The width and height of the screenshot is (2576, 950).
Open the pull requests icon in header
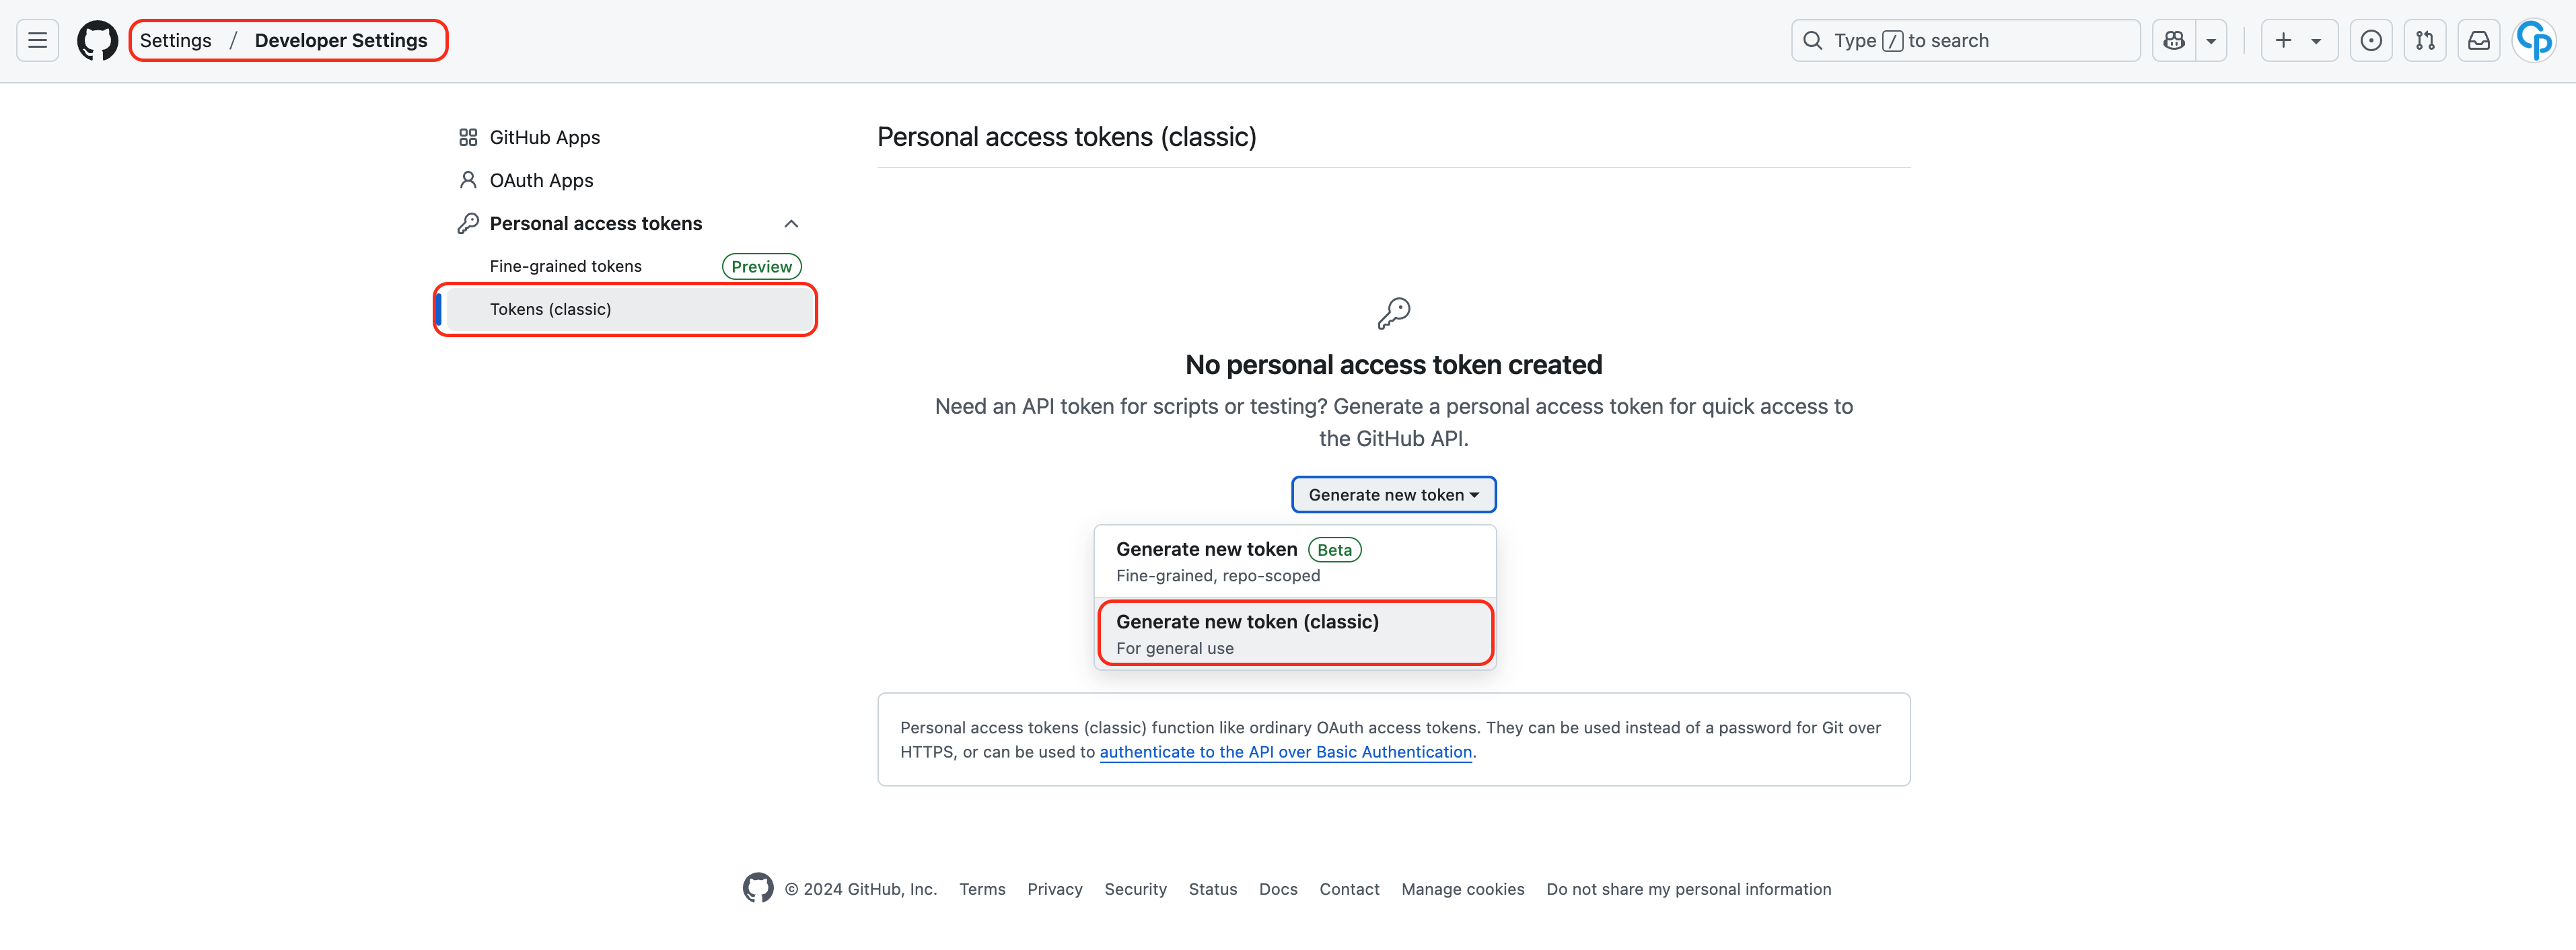click(2425, 40)
